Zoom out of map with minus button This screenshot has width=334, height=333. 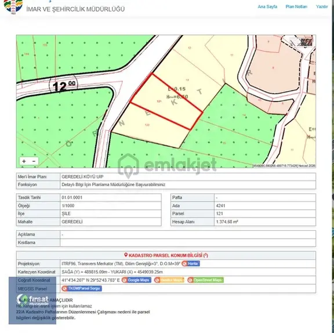[34, 161]
